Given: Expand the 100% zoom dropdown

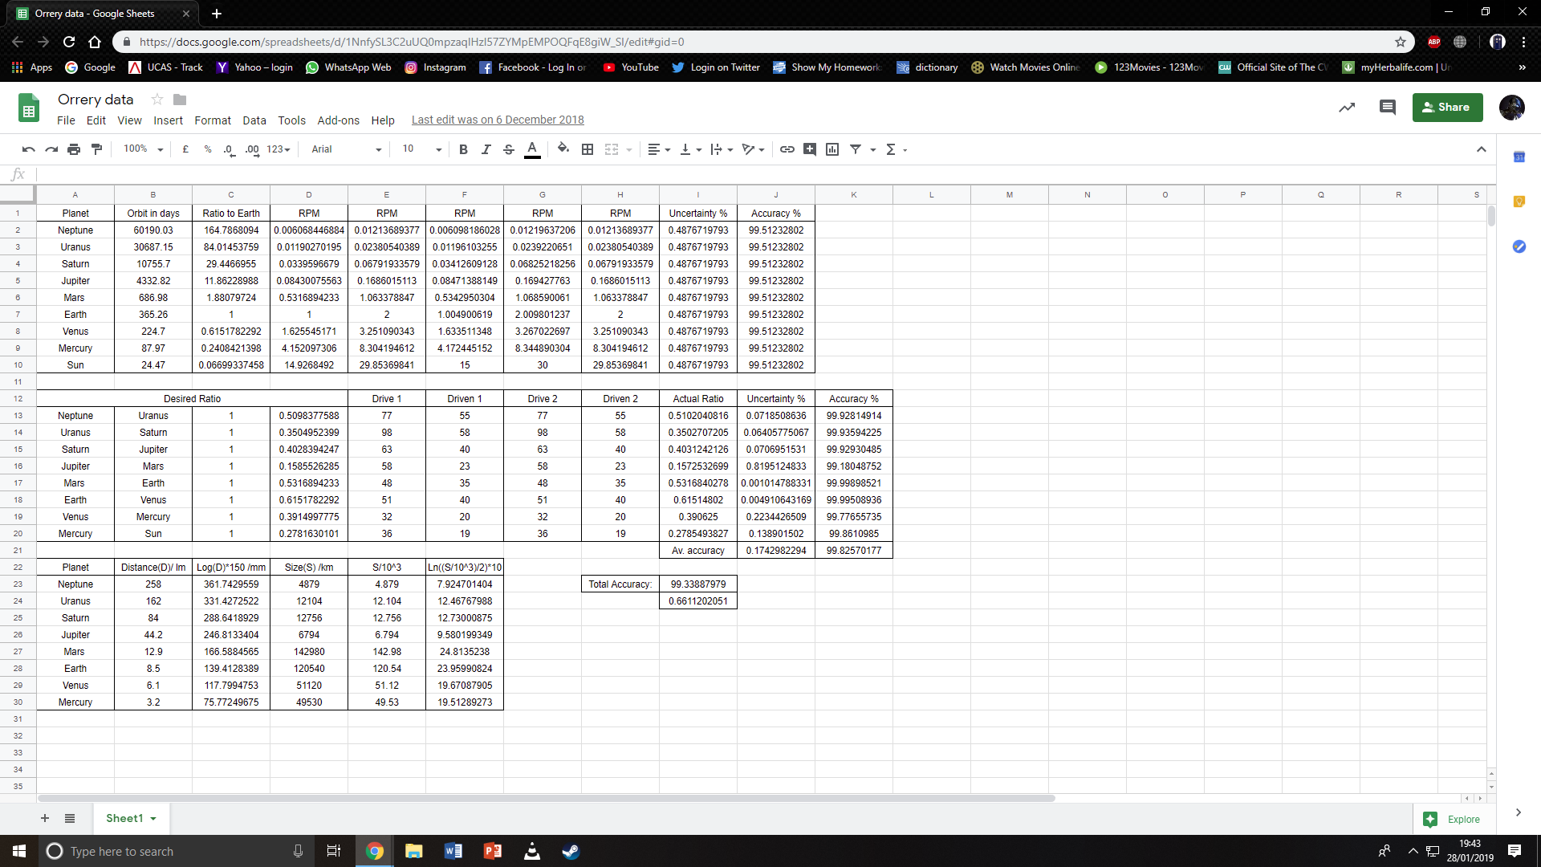Looking at the screenshot, I should tap(143, 149).
